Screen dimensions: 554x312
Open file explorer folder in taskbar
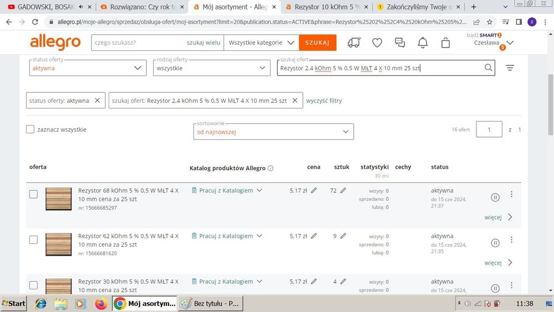click(x=61, y=304)
